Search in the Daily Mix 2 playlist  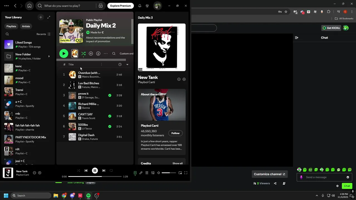click(114, 54)
